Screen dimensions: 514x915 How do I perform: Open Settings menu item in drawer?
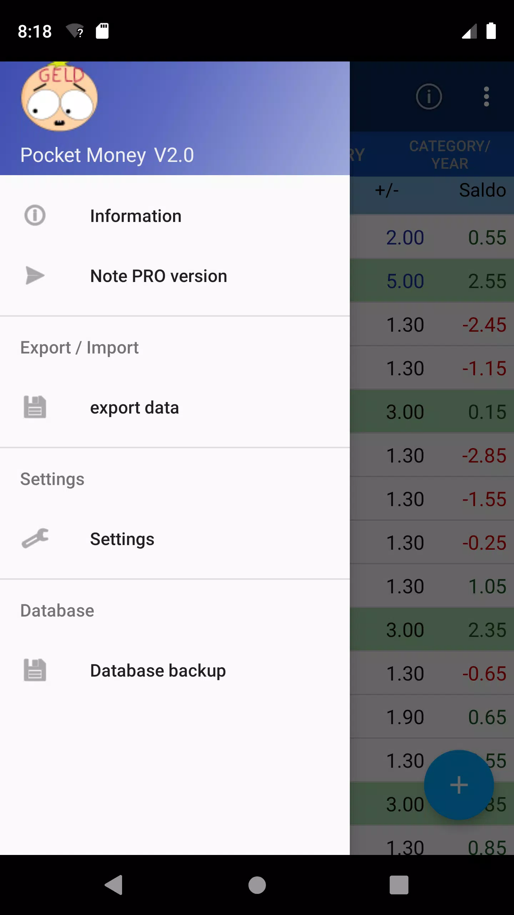[x=175, y=539]
